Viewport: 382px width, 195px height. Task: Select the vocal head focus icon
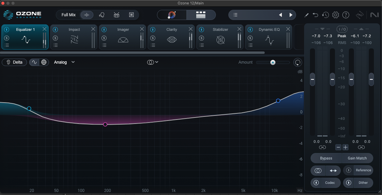click(x=102, y=15)
